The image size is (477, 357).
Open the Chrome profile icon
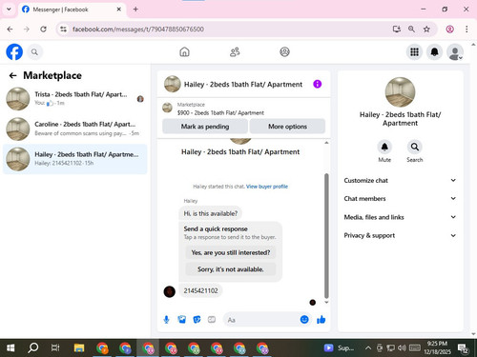pyautogui.click(x=449, y=30)
